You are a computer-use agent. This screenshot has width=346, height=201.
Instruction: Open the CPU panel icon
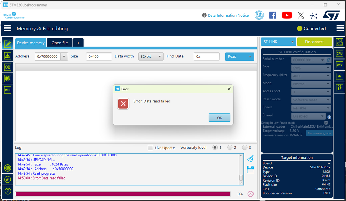(x=339, y=53)
